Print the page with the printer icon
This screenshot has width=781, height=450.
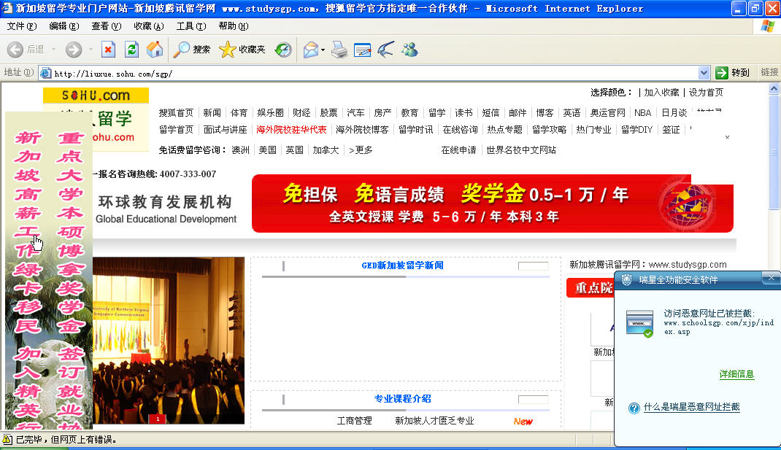pyautogui.click(x=339, y=50)
